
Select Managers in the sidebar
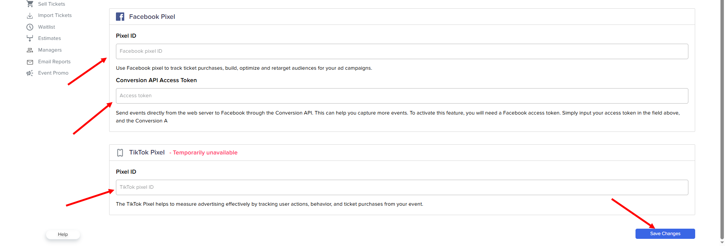click(x=50, y=50)
